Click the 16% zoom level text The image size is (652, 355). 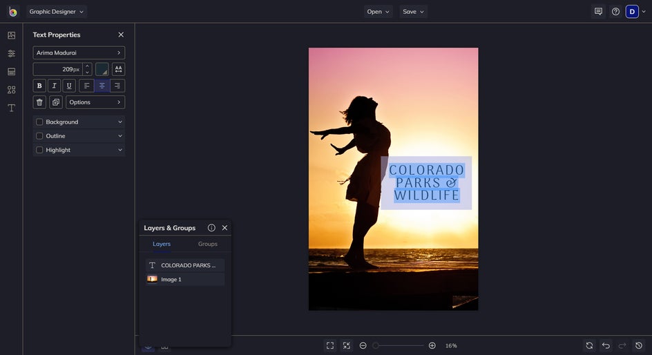click(x=451, y=345)
